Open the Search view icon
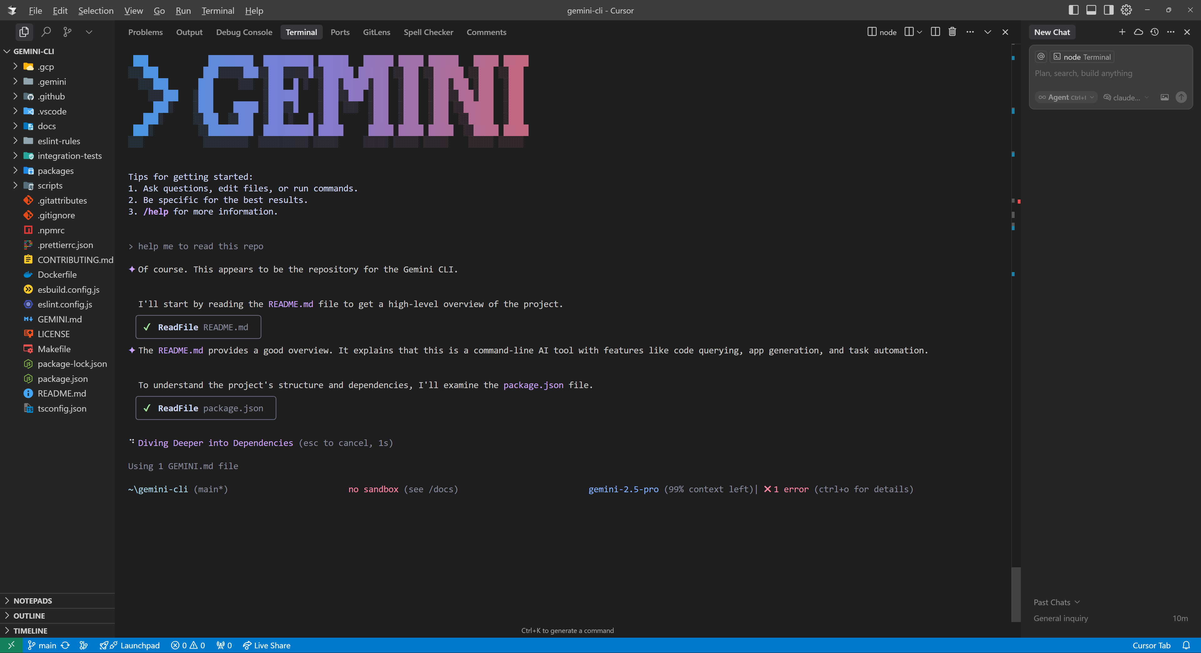Image resolution: width=1201 pixels, height=653 pixels. click(x=46, y=32)
